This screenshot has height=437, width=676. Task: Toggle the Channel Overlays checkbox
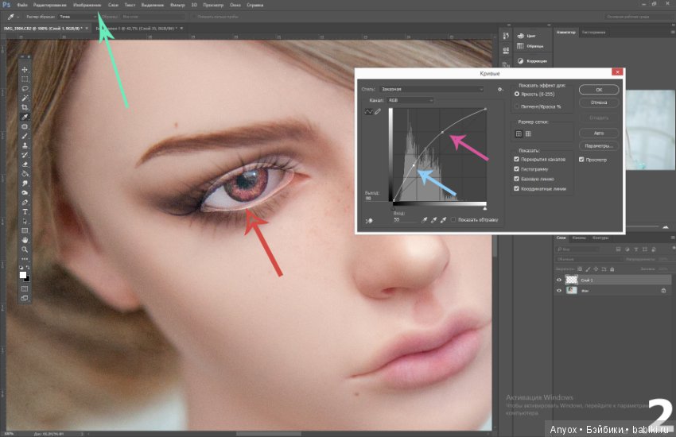click(516, 159)
